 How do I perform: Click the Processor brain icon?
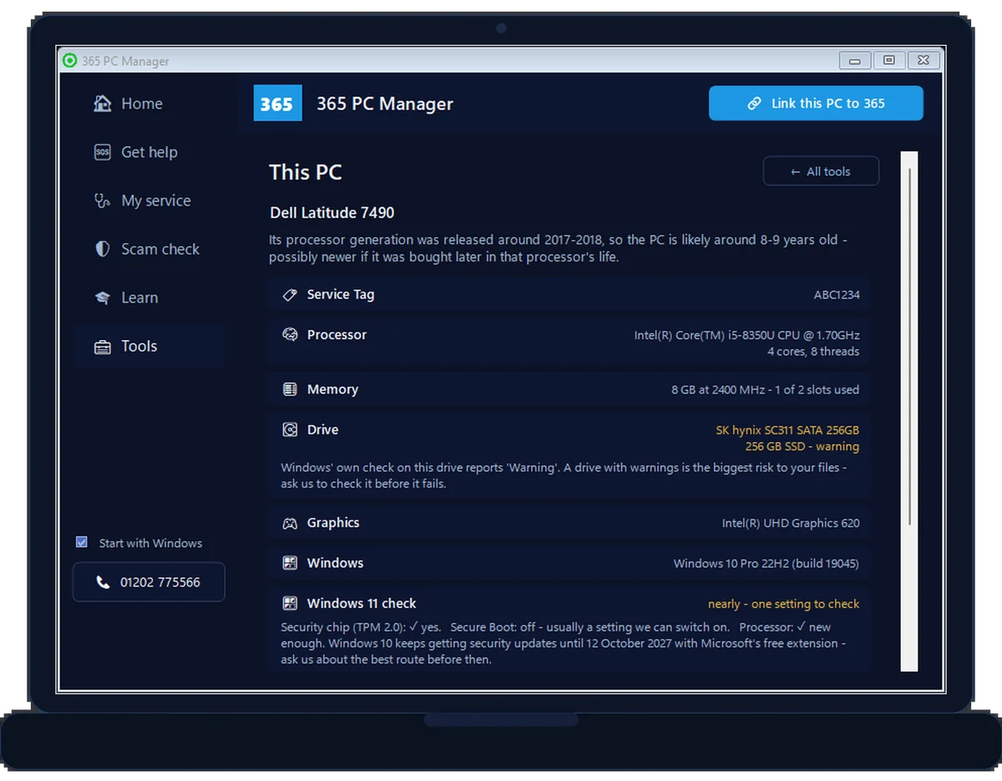[x=290, y=335]
